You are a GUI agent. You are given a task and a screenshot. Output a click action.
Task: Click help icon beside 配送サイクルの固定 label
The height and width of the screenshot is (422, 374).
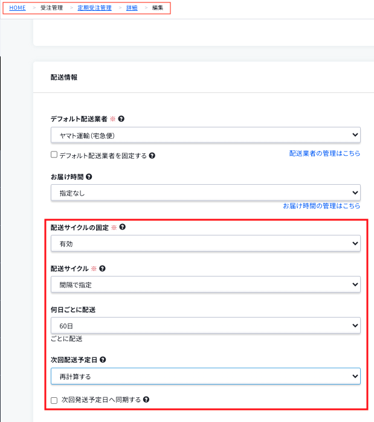(x=123, y=227)
